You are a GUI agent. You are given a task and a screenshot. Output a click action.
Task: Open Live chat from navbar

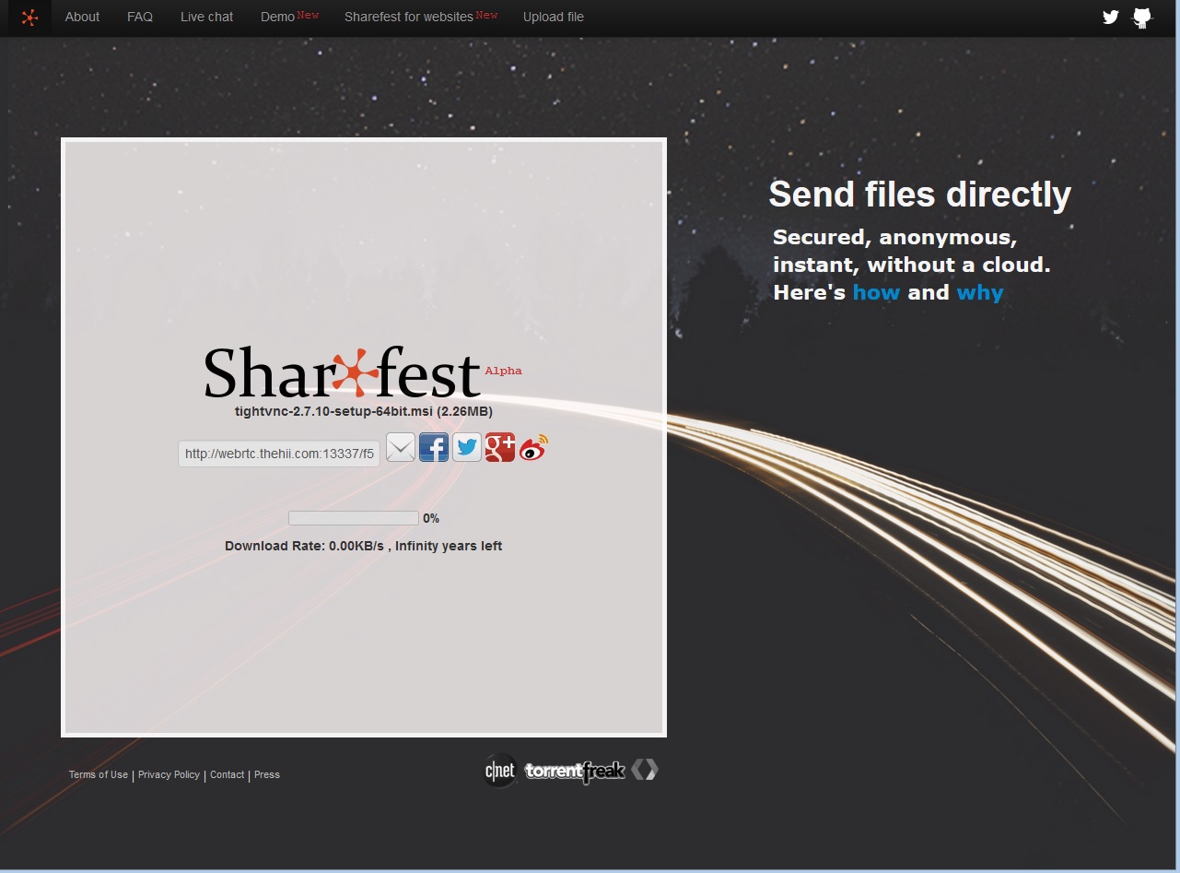click(x=207, y=17)
